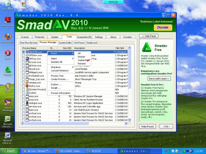Click the Smadav logo in the title bar
The width and height of the screenshot is (206, 154).
[17, 15]
